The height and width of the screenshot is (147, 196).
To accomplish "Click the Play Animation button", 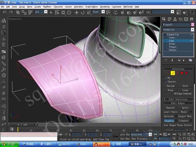I will (165, 134).
